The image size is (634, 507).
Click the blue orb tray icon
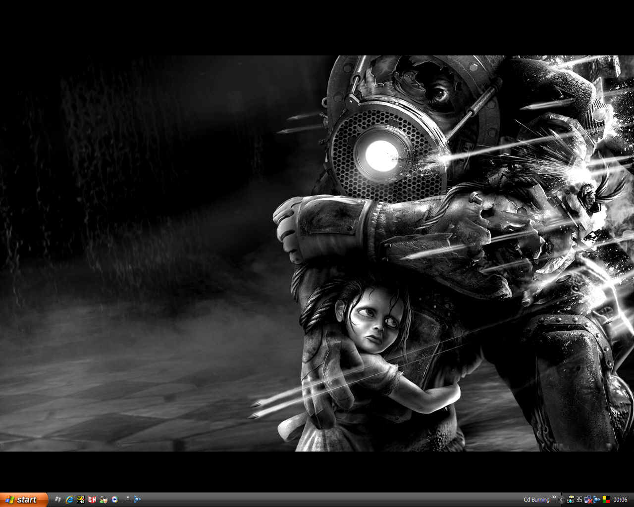point(597,500)
